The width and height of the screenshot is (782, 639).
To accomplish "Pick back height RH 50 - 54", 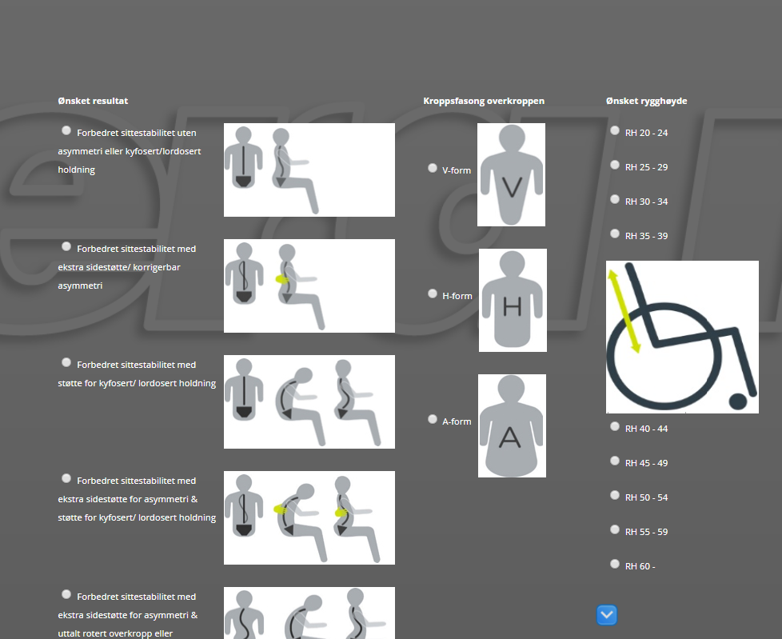I will coord(615,495).
